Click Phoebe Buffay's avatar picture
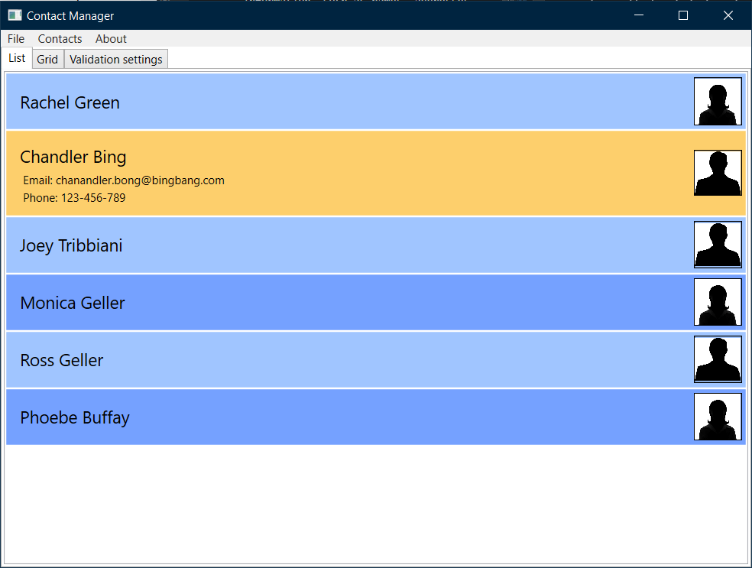752x568 pixels. (718, 417)
